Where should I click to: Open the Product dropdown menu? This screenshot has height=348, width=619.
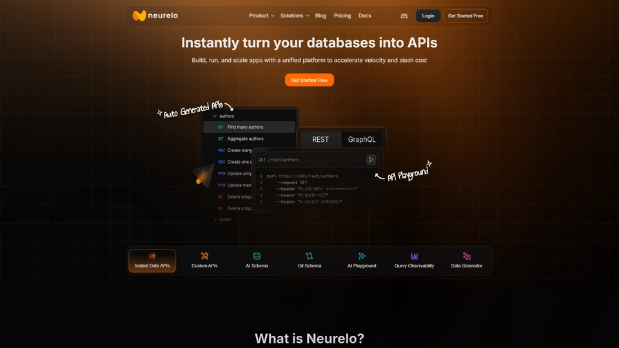point(261,15)
